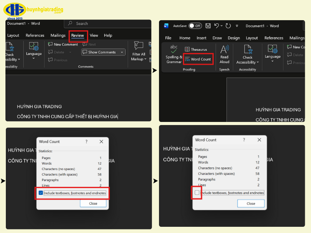This screenshot has width=311, height=233.
Task: Click the Save icon in the title bar
Action: pyautogui.click(x=208, y=26)
